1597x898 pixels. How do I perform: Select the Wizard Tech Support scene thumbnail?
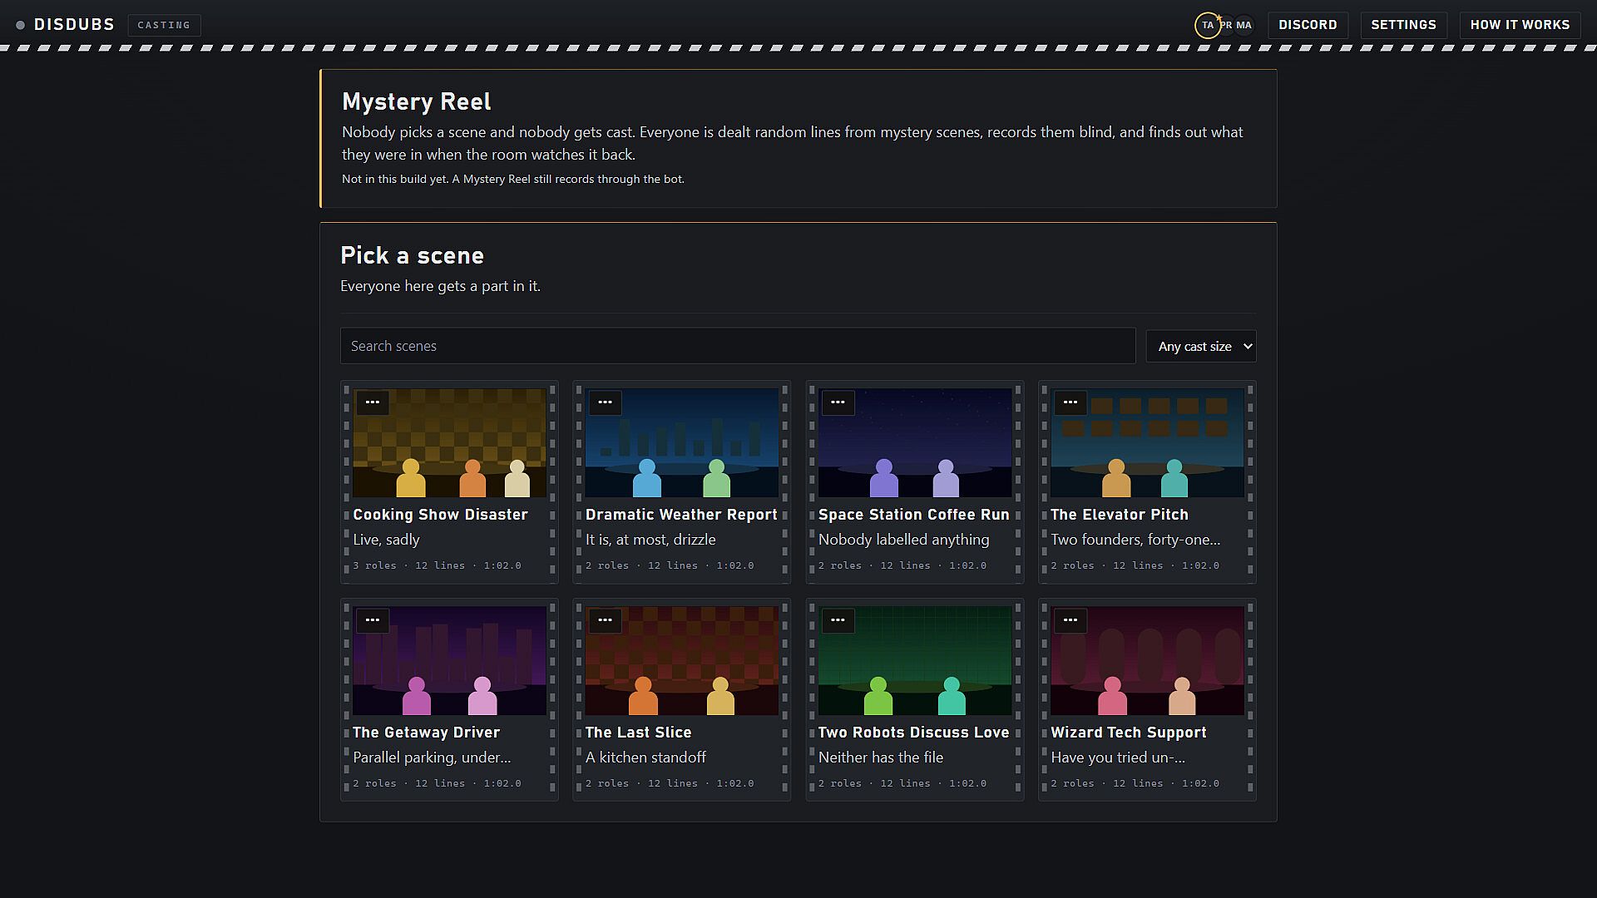(x=1147, y=661)
